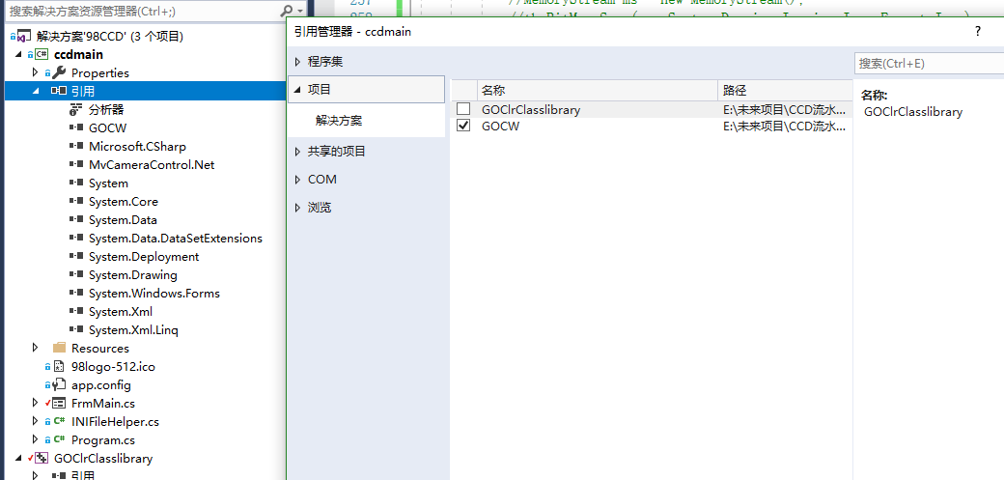Screen dimensions: 1004x480
Task: Expand the 程序集 category in Reference Manager
Action: pos(297,62)
